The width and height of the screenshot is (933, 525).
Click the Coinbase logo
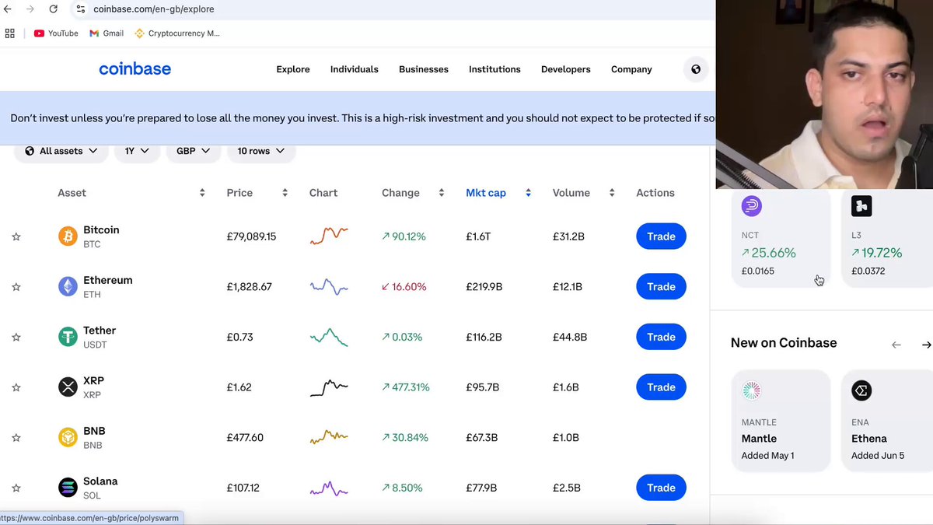(x=135, y=69)
